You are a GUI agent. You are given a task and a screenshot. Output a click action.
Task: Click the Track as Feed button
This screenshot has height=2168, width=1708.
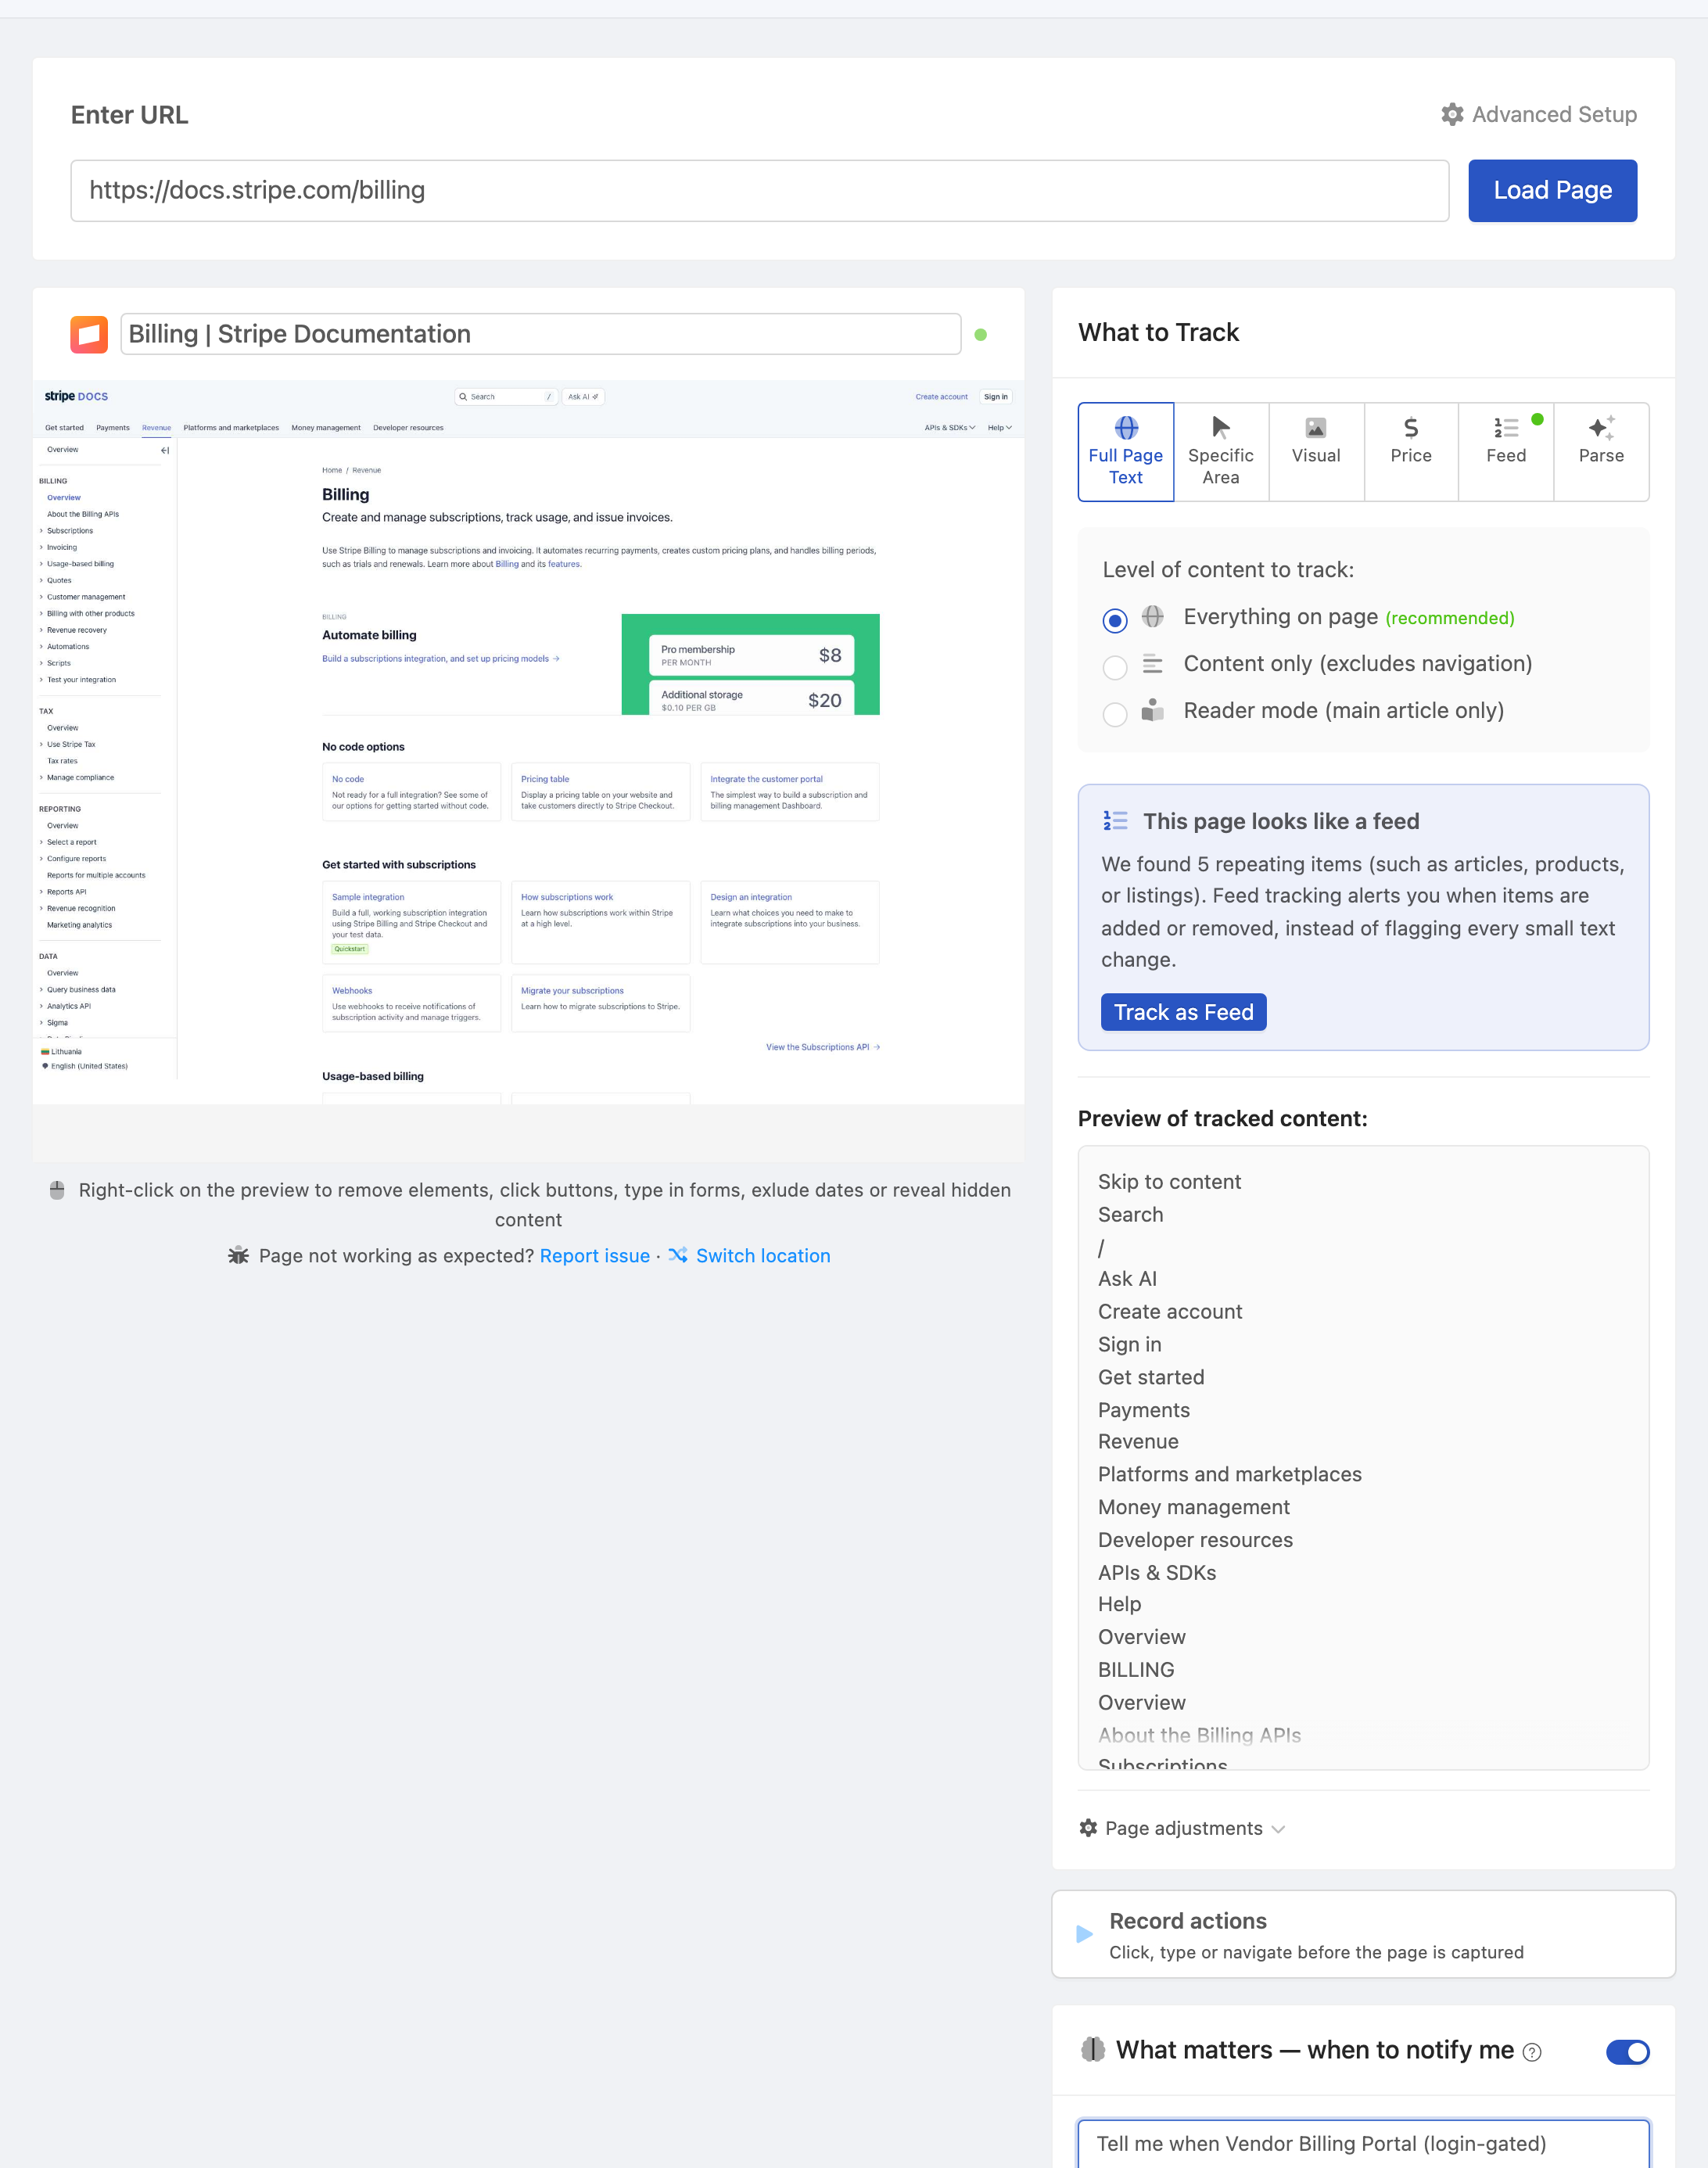tap(1183, 1012)
